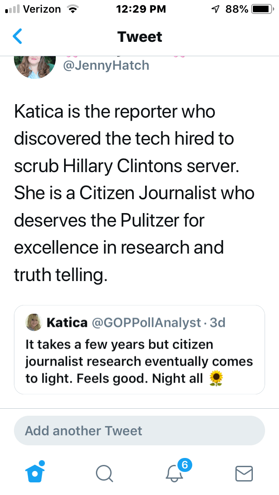Open the @JennyHatch handle link
Image resolution: width=279 pixels, height=495 pixels.
106,65
